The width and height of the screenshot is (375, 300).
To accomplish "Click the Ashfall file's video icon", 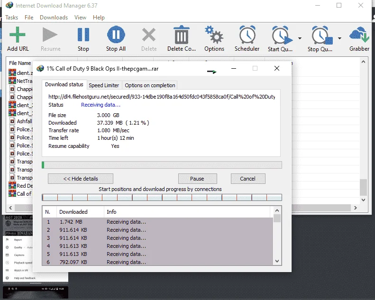I will point(12,121).
